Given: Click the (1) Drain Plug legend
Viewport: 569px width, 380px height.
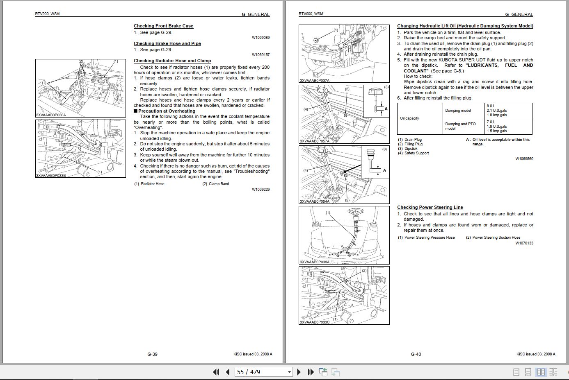Looking at the screenshot, I should [410, 140].
